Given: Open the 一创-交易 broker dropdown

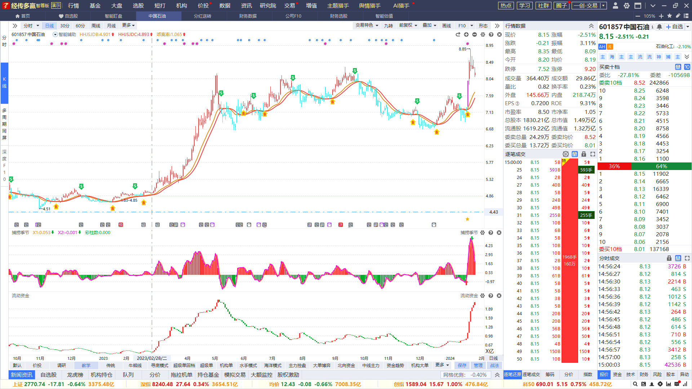Looking at the screenshot, I should click(x=603, y=6).
